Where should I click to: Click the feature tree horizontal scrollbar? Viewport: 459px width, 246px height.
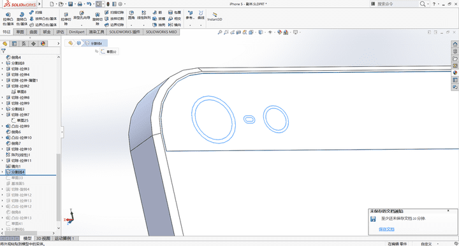(21, 233)
